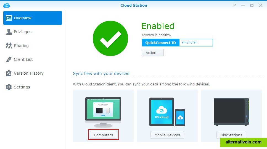View the Version History section
Image resolution: width=267 pixels, height=149 pixels.
click(33, 73)
